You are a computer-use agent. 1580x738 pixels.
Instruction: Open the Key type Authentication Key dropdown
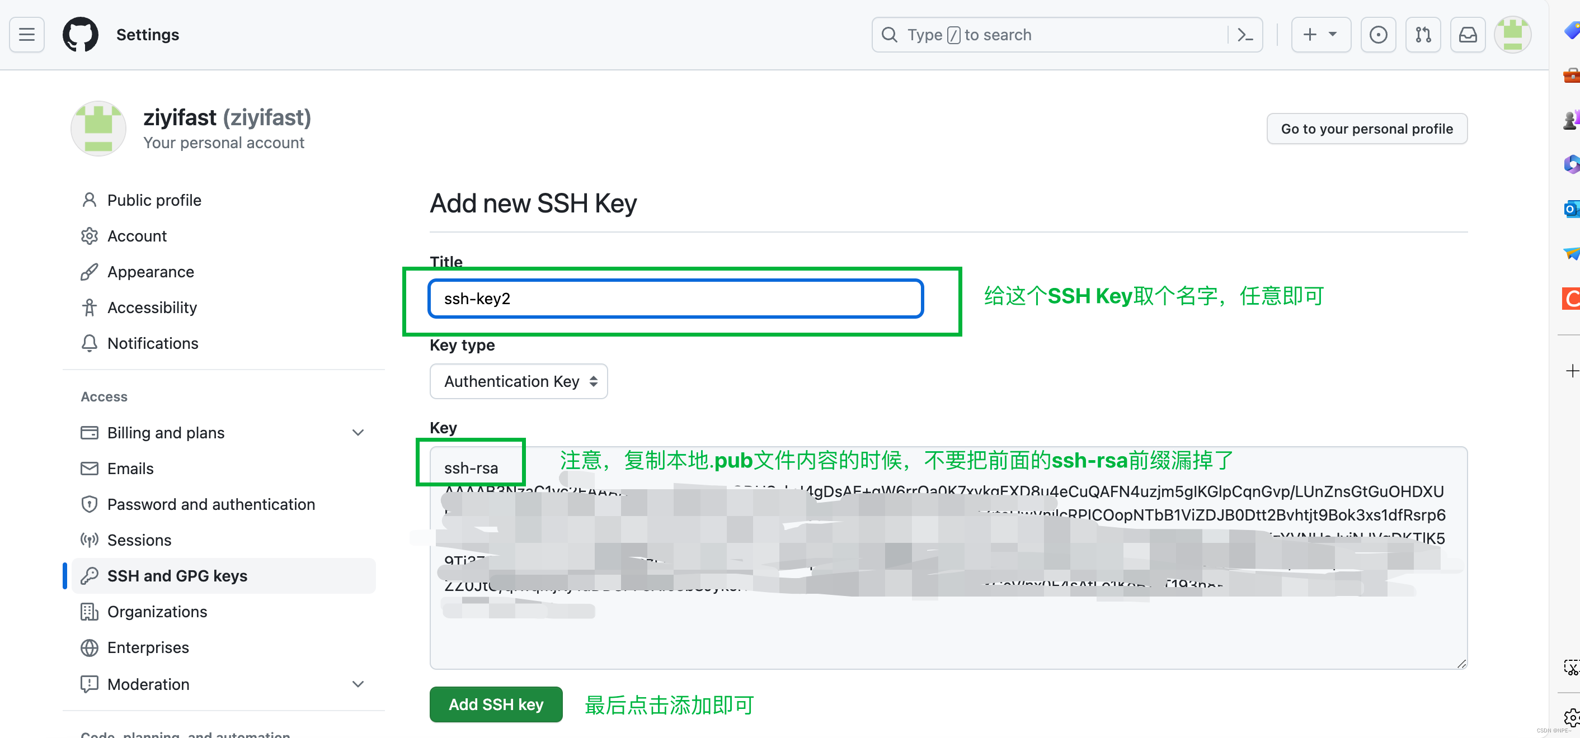click(518, 381)
